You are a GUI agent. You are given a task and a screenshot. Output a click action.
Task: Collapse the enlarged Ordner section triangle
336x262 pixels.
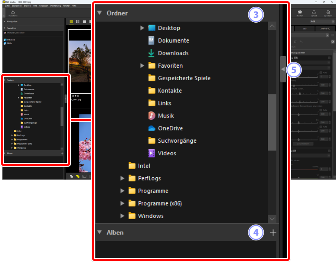tap(100, 13)
